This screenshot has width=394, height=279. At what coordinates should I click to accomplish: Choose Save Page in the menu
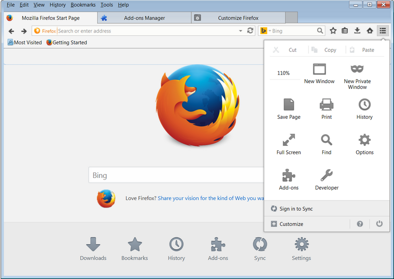pos(289,109)
